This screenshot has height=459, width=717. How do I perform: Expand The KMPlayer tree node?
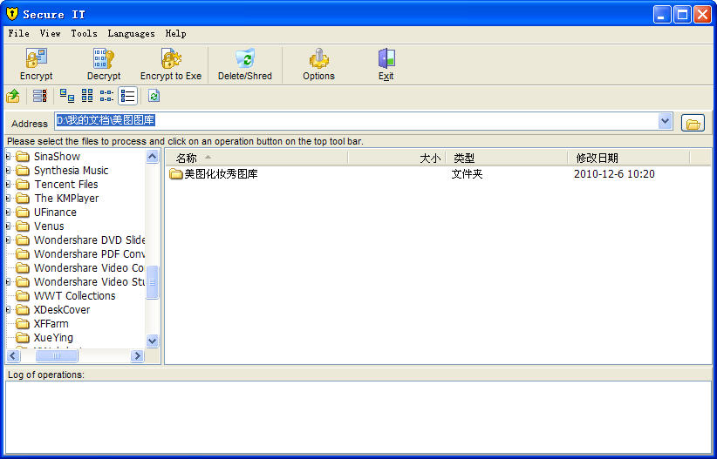pyautogui.click(x=8, y=199)
